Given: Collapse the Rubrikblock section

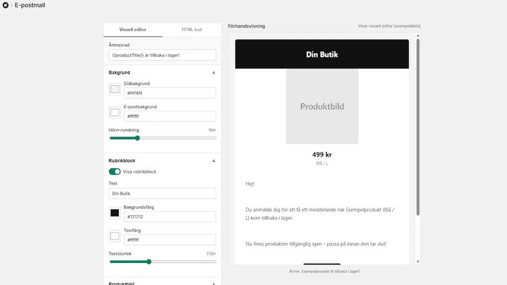Looking at the screenshot, I should (x=214, y=161).
